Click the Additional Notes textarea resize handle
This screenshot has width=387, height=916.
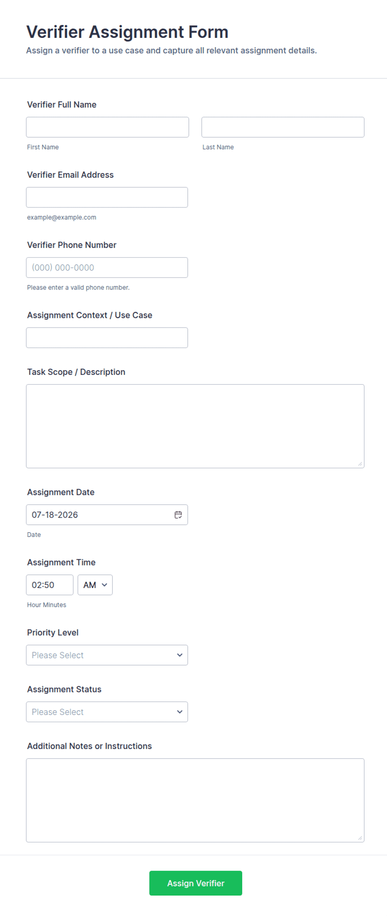tap(360, 838)
